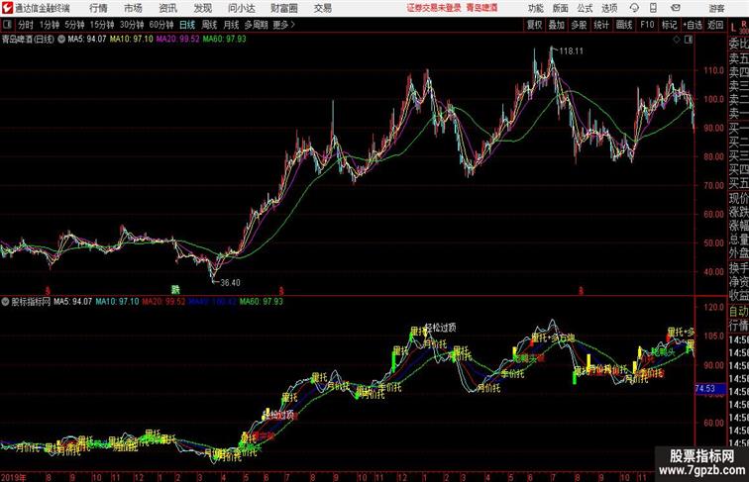Image resolution: width=749 pixels, height=482 pixels.
Task: Toggle the side panel icon atop main chart
Action: pyautogui.click(x=689, y=41)
